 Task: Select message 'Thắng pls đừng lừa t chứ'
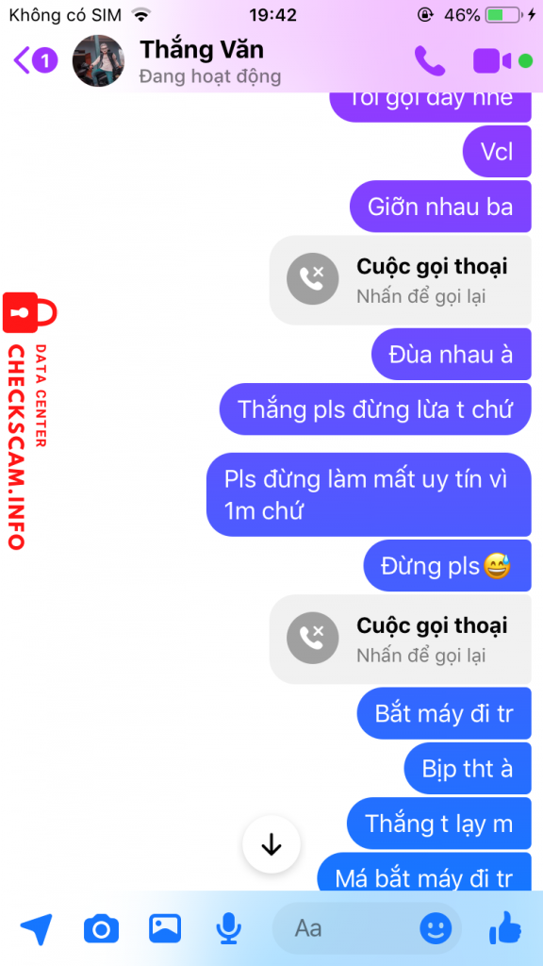(375, 409)
